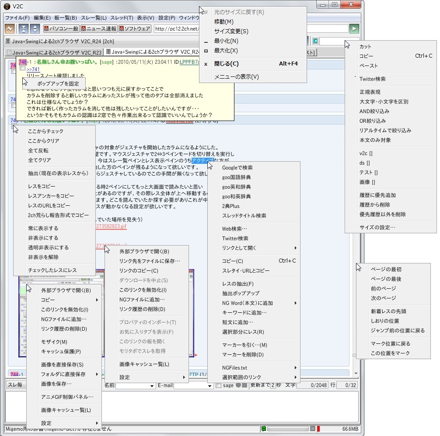Click the collapse-arrows toolbar icon

(x=24, y=29)
